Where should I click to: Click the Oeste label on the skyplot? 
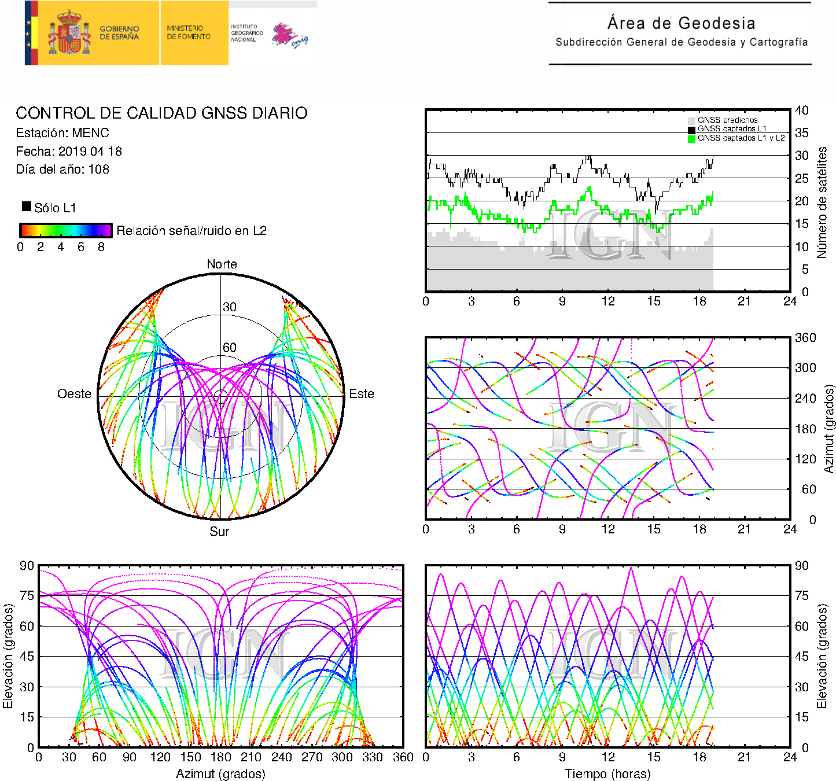(74, 394)
